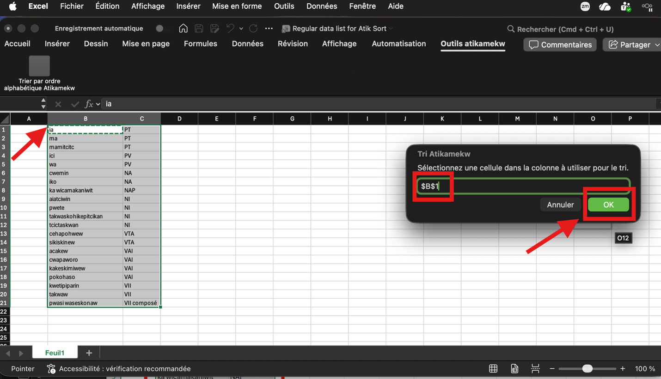The width and height of the screenshot is (661, 379).
Task: Switch to the Révision ribbon tab
Action: pyautogui.click(x=293, y=44)
